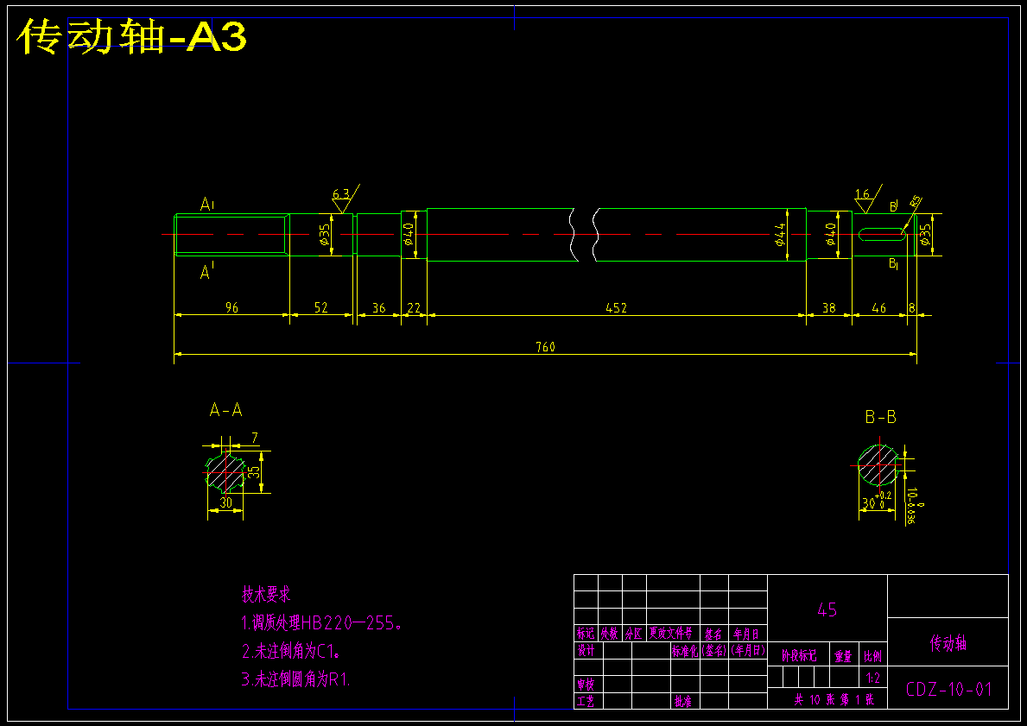Click the 阶段标记 cell

point(799,656)
